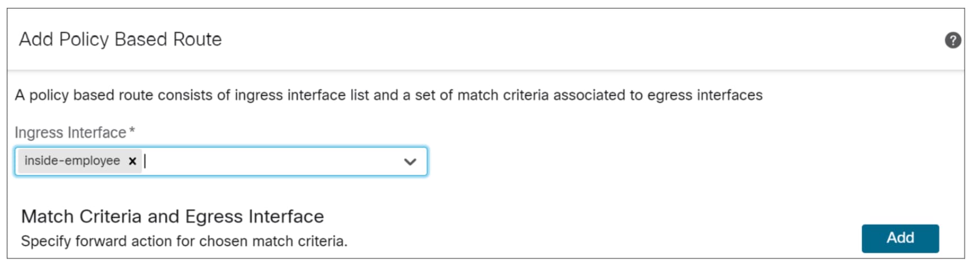Click the policy based route description sentence
The height and width of the screenshot is (268, 977).
click(388, 95)
